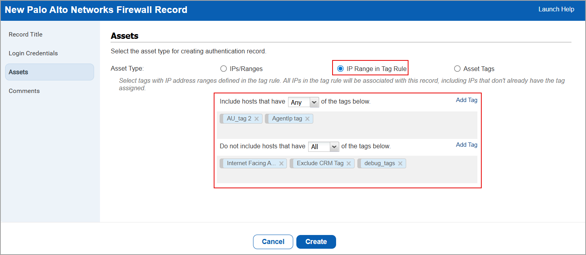Click Add Tag for included hosts

(x=466, y=100)
